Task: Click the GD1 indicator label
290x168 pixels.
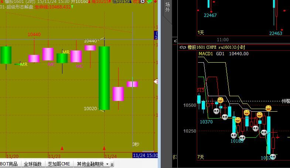Action: [x=221, y=54]
